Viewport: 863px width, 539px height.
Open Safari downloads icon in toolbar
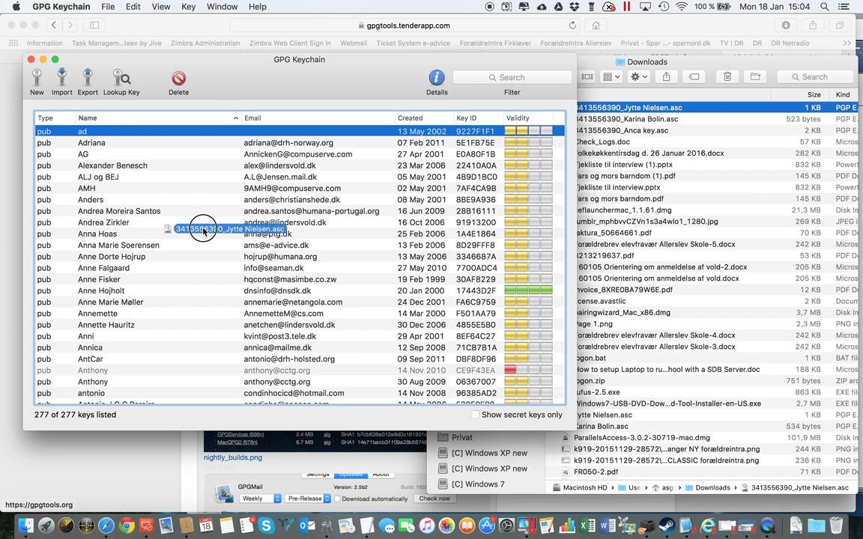(786, 25)
